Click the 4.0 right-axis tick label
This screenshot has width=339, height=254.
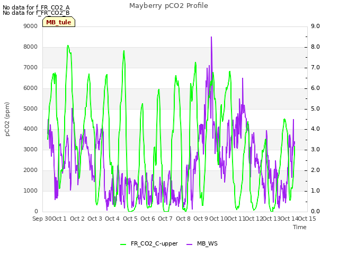tap(315, 129)
